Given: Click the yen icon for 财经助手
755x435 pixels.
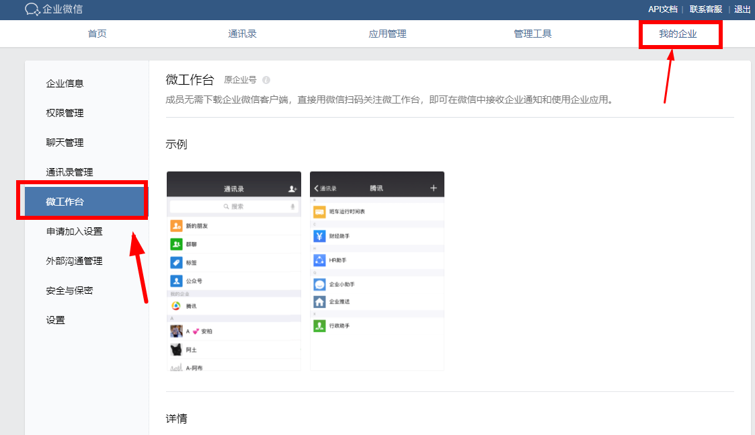Looking at the screenshot, I should 319,236.
